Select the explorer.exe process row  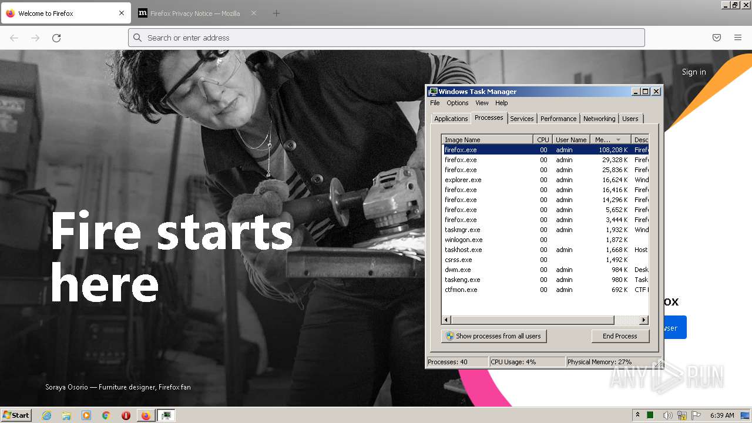point(546,180)
